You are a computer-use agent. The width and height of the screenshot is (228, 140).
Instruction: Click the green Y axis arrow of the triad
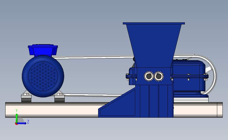point(17,118)
